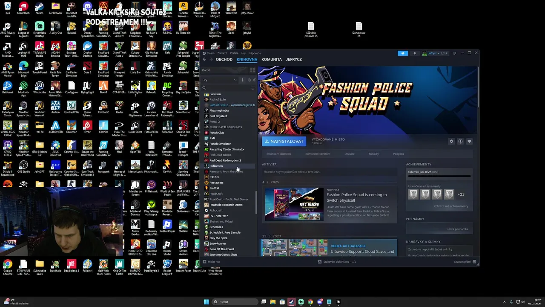The height and width of the screenshot is (307, 545).
Task: Open Komunitní centrum link
Action: click(x=318, y=154)
